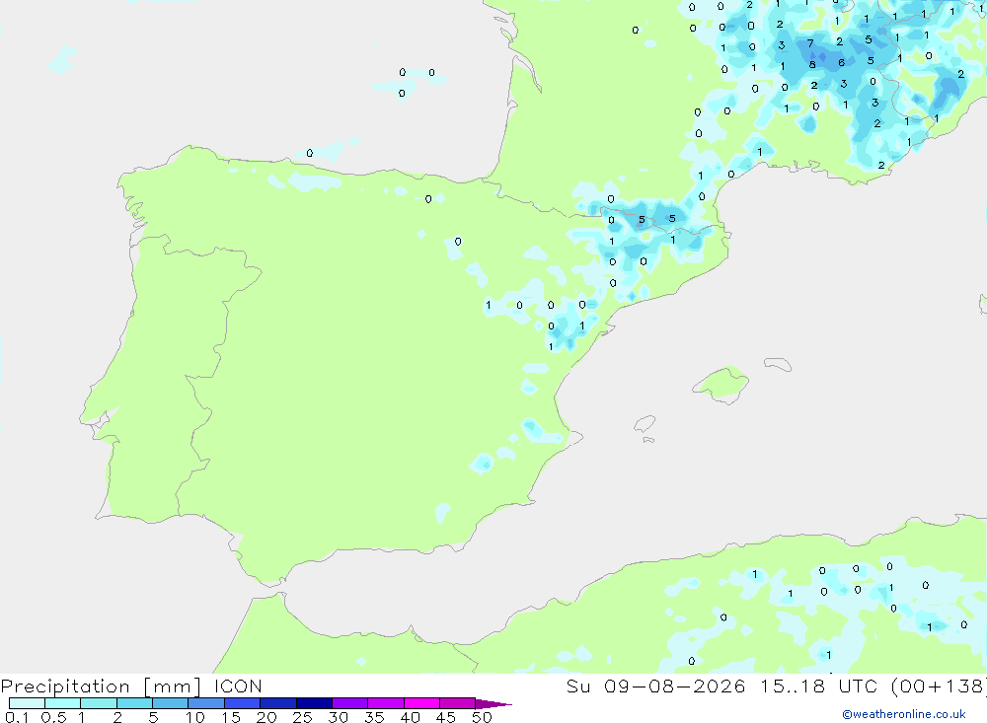Click the Menorca island outline
The width and height of the screenshot is (987, 723).
coord(778,364)
